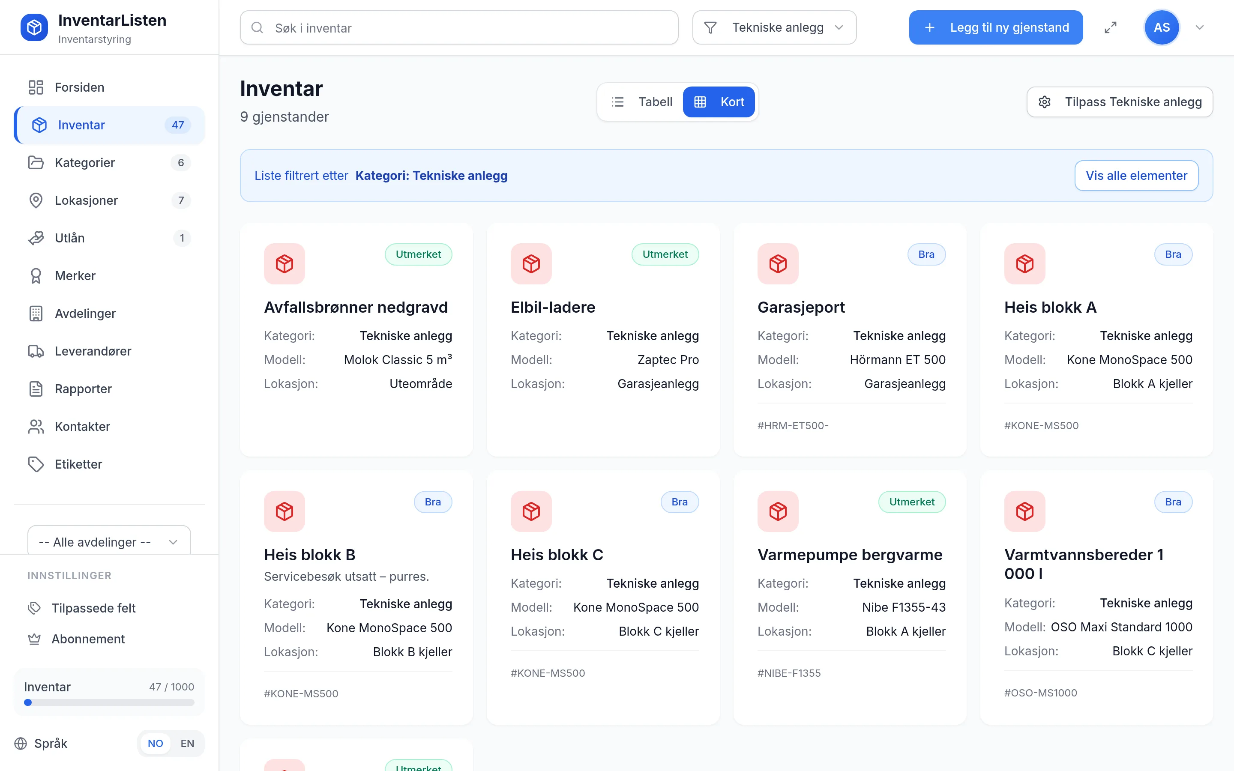Click the Varmtvannsbereder box icon
The image size is (1234, 771).
click(x=1025, y=511)
